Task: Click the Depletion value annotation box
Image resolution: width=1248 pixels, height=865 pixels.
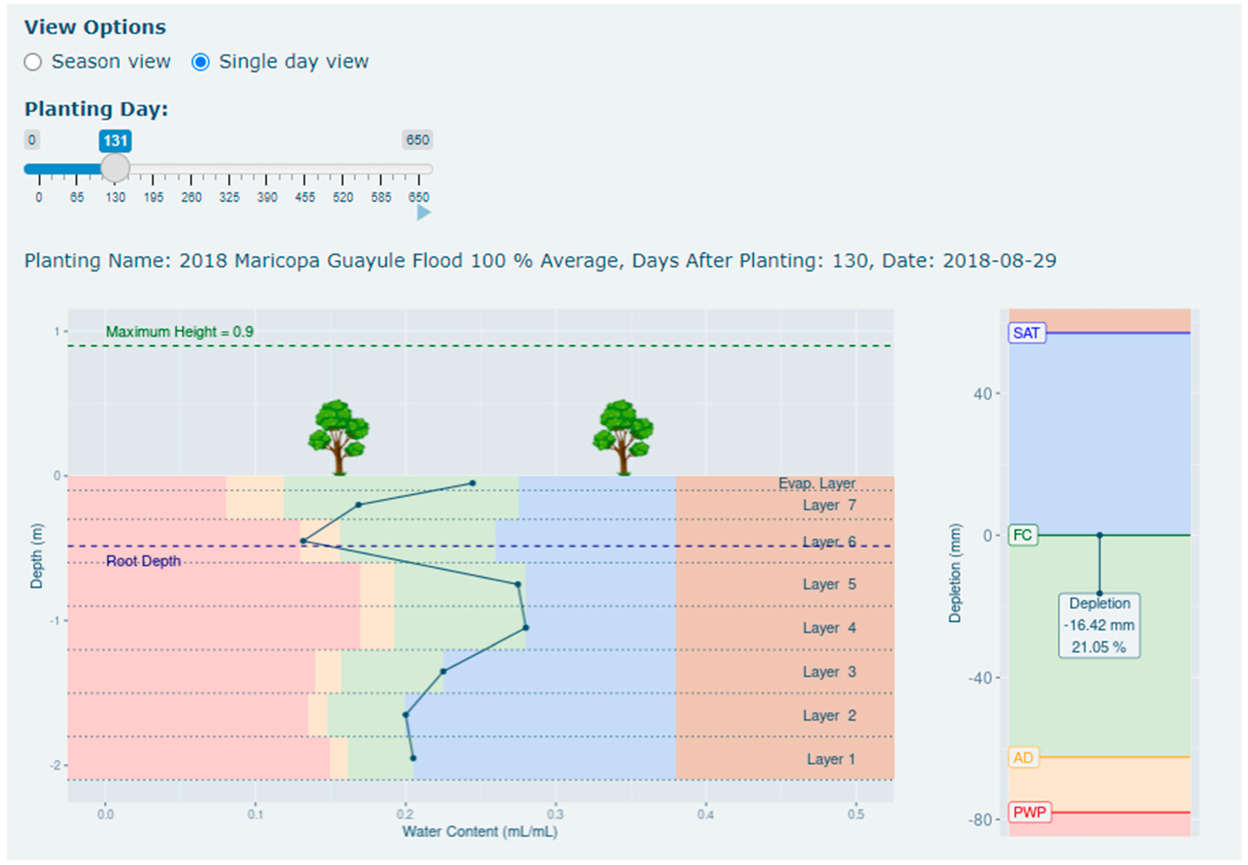Action: click(x=1099, y=626)
